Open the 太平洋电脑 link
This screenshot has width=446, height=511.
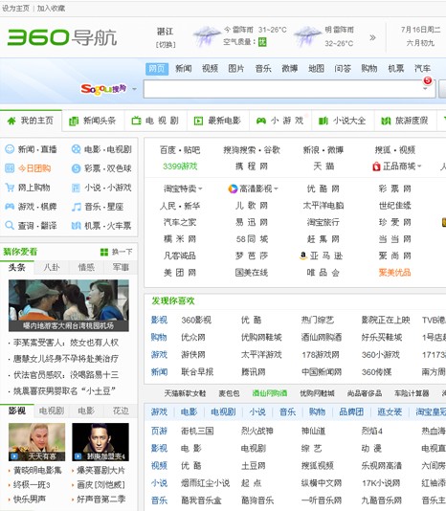[x=323, y=206]
